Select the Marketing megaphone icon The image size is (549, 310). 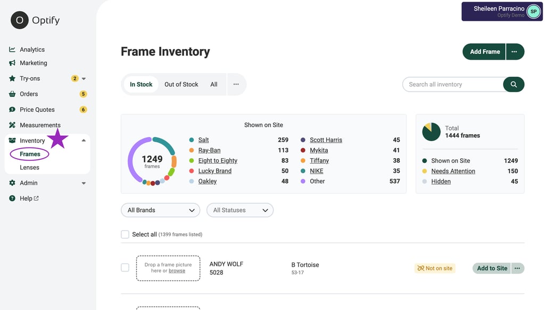coord(12,63)
